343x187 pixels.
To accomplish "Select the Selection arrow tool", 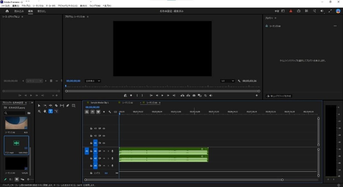I will [39, 106].
